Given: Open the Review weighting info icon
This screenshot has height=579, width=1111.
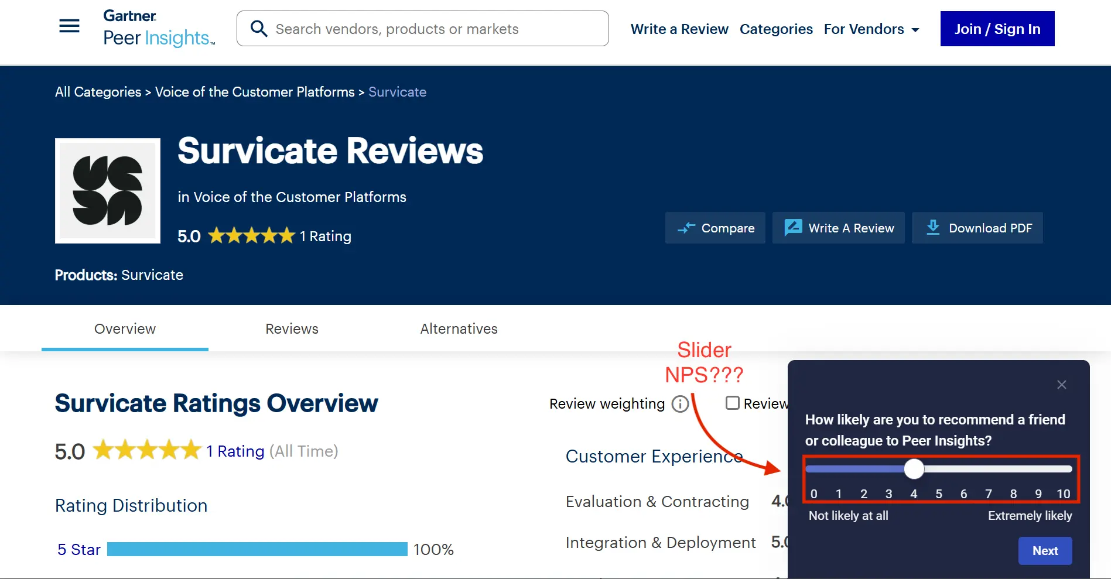Looking at the screenshot, I should click(680, 404).
